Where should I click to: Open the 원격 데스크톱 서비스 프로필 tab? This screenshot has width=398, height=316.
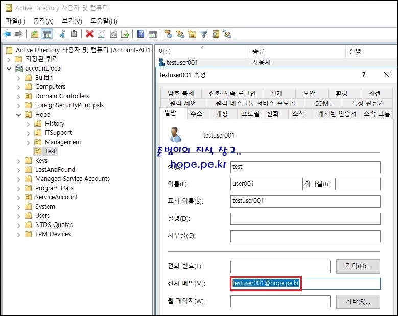tap(255, 103)
